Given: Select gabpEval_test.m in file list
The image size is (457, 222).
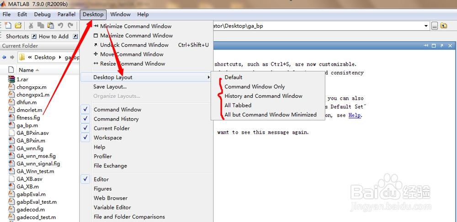Looking at the screenshot, I should click(x=37, y=201).
